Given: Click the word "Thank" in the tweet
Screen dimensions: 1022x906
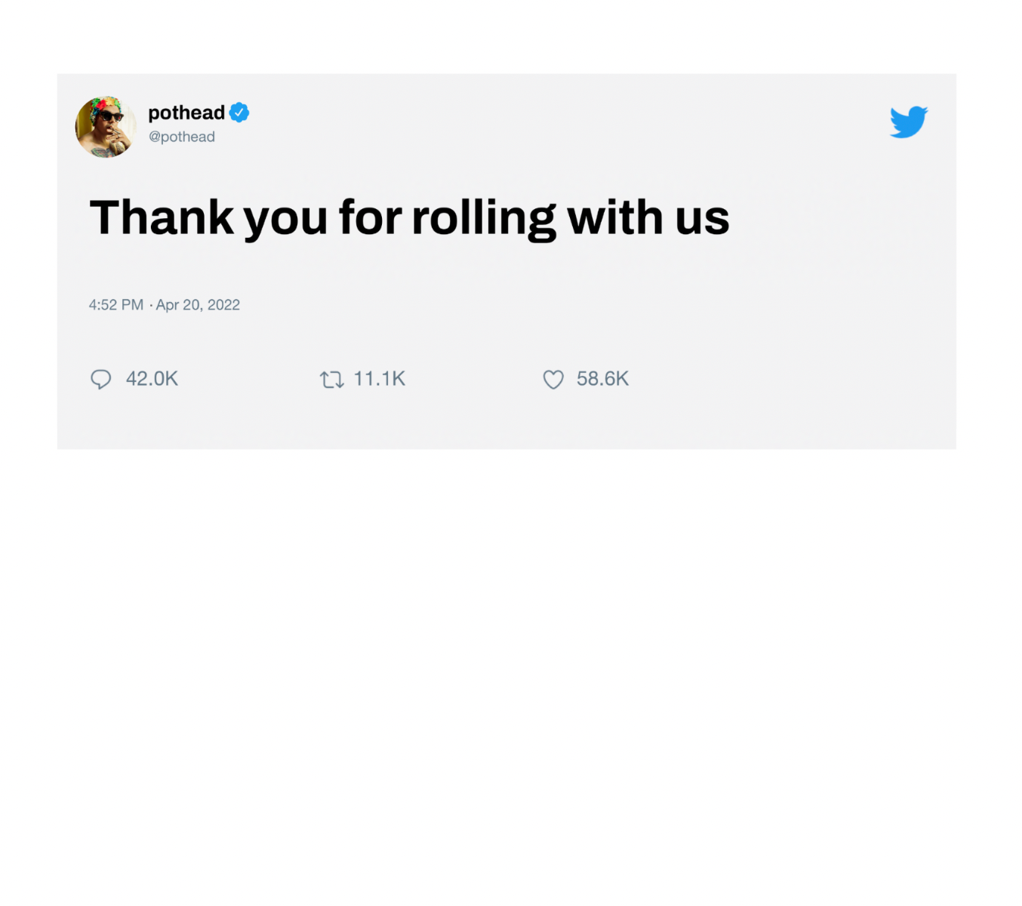Looking at the screenshot, I should [162, 217].
